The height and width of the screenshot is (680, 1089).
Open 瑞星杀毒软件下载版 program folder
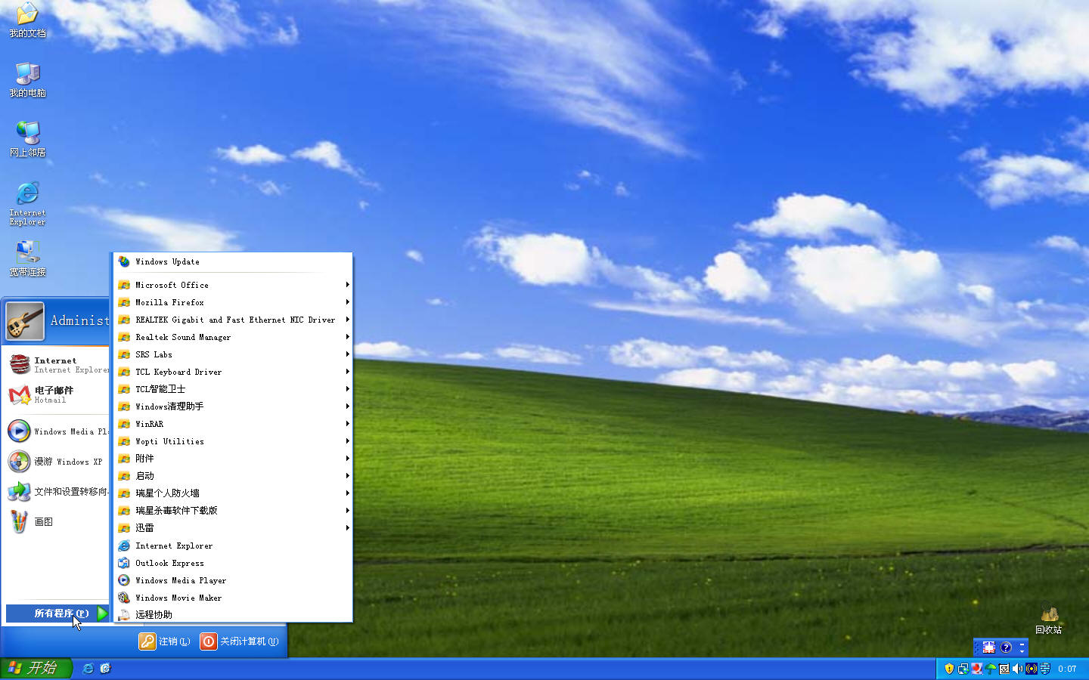(x=233, y=511)
